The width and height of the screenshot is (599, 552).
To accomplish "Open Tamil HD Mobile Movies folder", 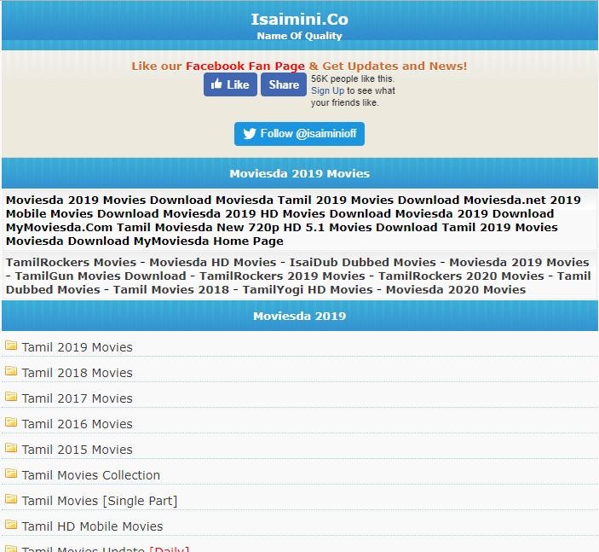I will click(x=92, y=526).
